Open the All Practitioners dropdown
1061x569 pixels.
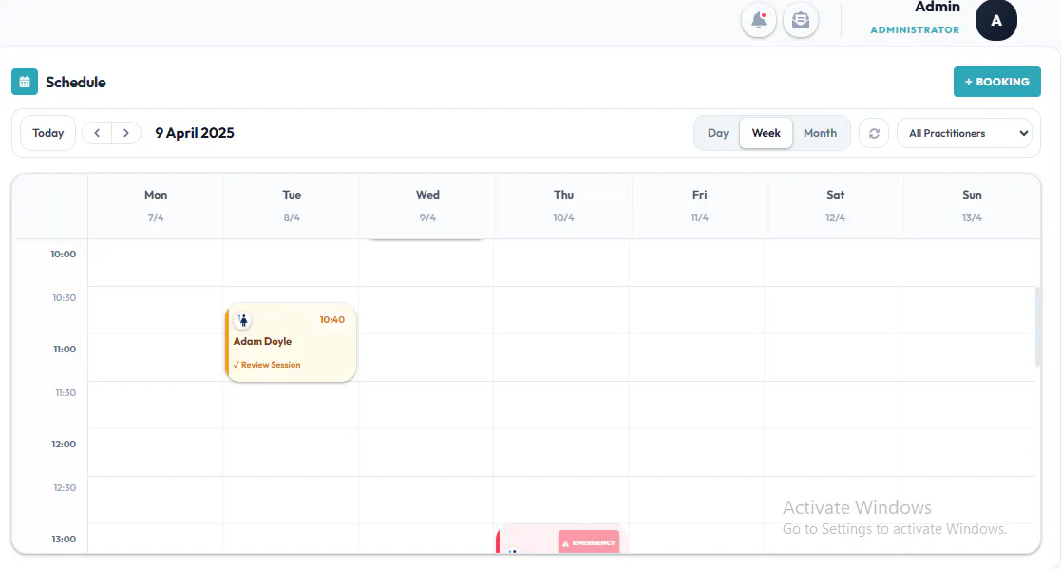(x=964, y=133)
